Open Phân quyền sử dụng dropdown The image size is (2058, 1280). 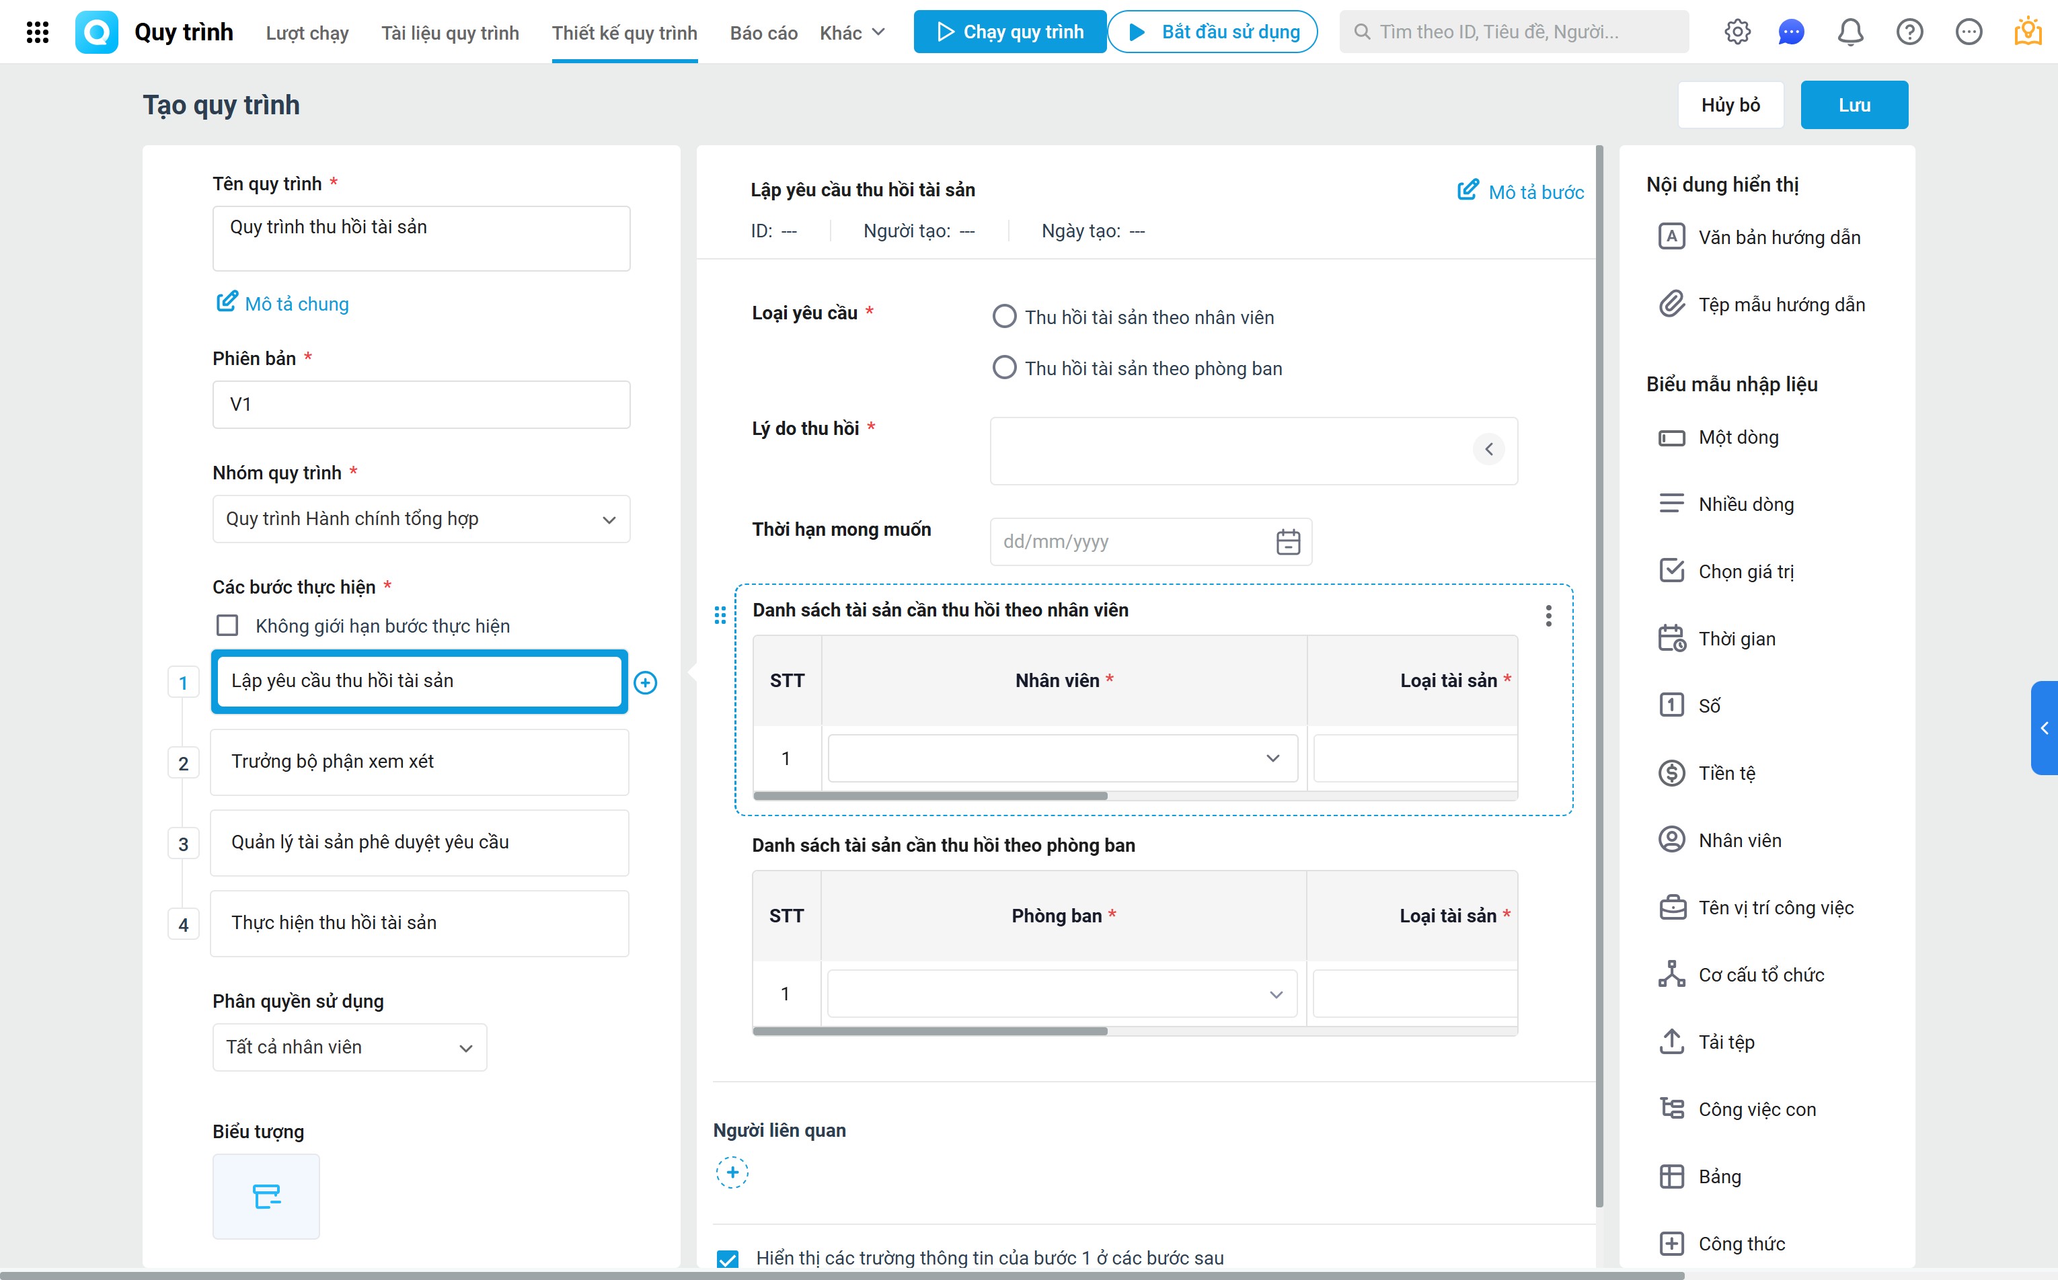tap(350, 1047)
